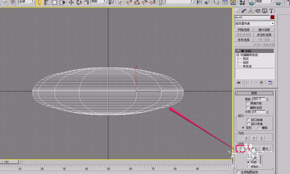The width and height of the screenshot is (290, 174).
Task: Enable the 焊接内核 checkbox
Action: (248, 103)
